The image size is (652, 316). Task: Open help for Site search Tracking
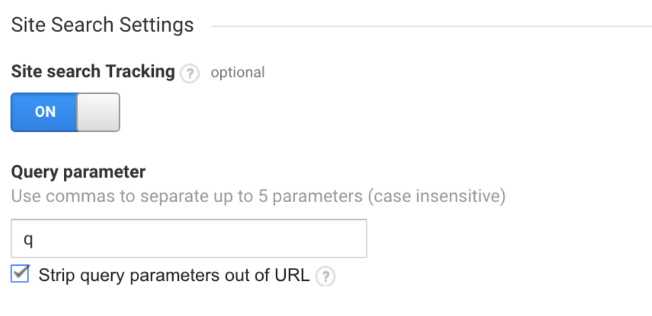coord(190,74)
